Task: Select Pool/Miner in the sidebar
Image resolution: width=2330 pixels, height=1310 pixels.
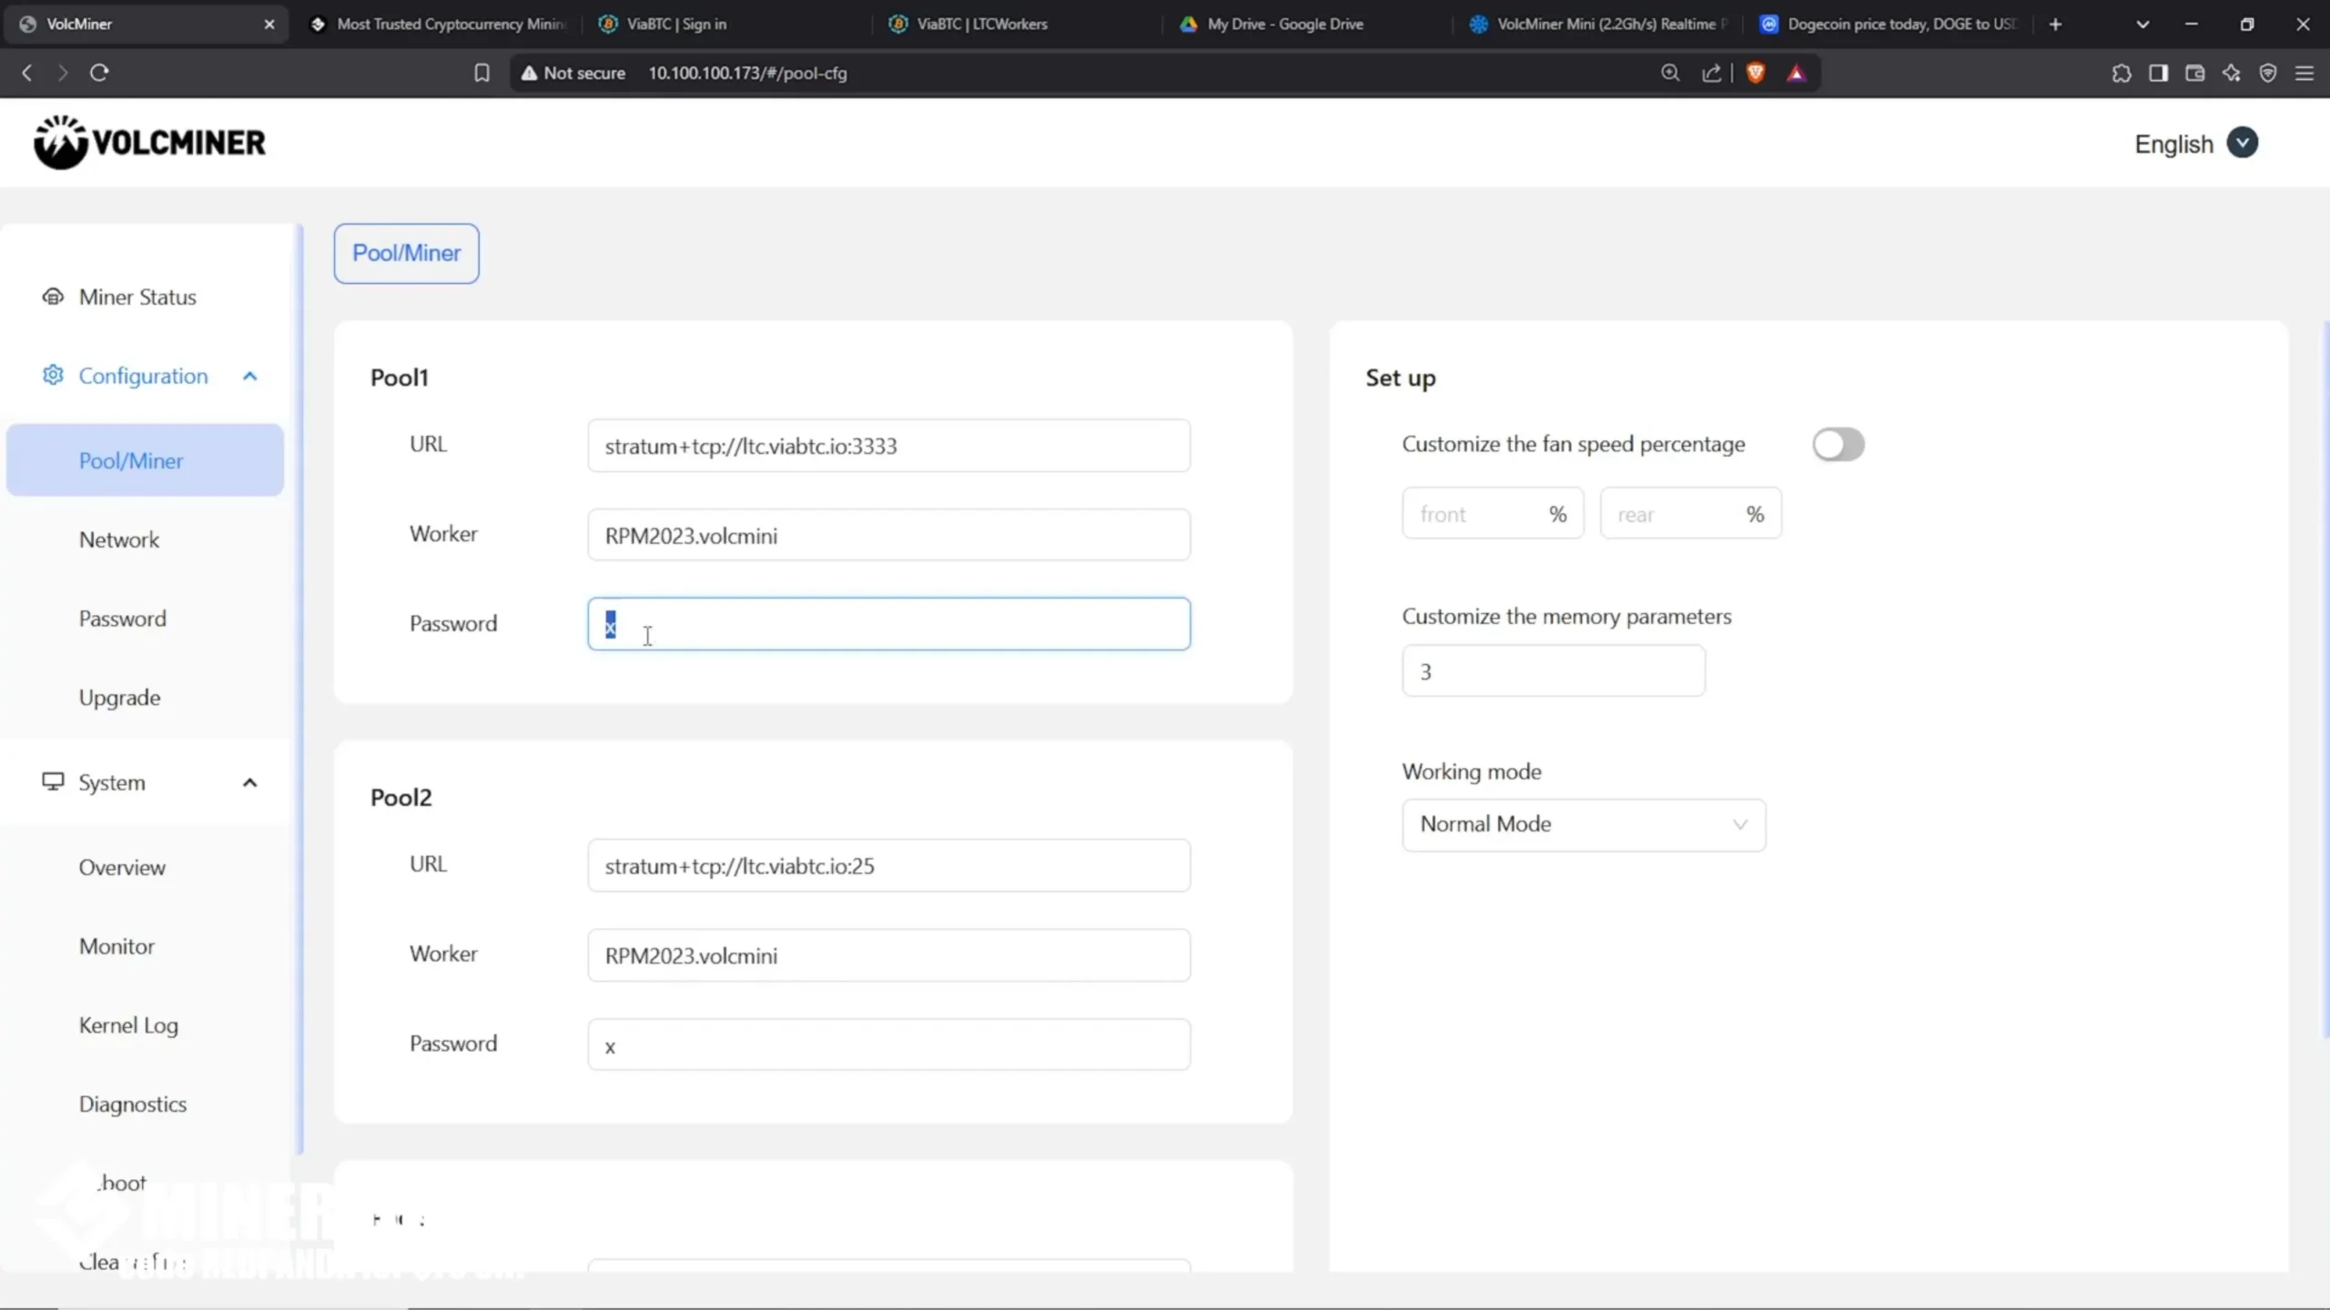Action: coord(145,460)
